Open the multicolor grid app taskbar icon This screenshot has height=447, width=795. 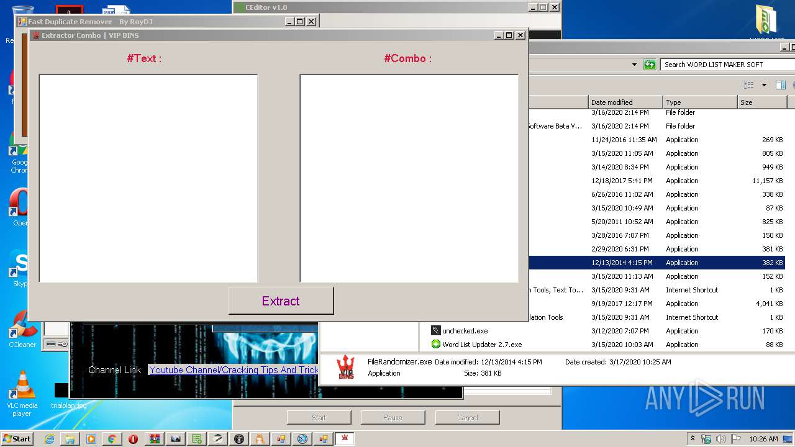(155, 439)
